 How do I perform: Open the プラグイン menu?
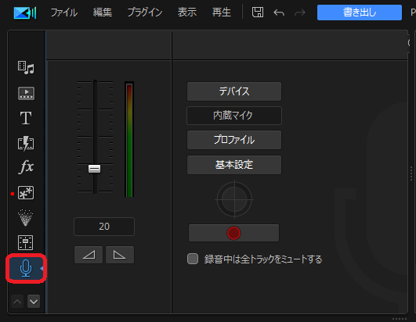coord(145,13)
